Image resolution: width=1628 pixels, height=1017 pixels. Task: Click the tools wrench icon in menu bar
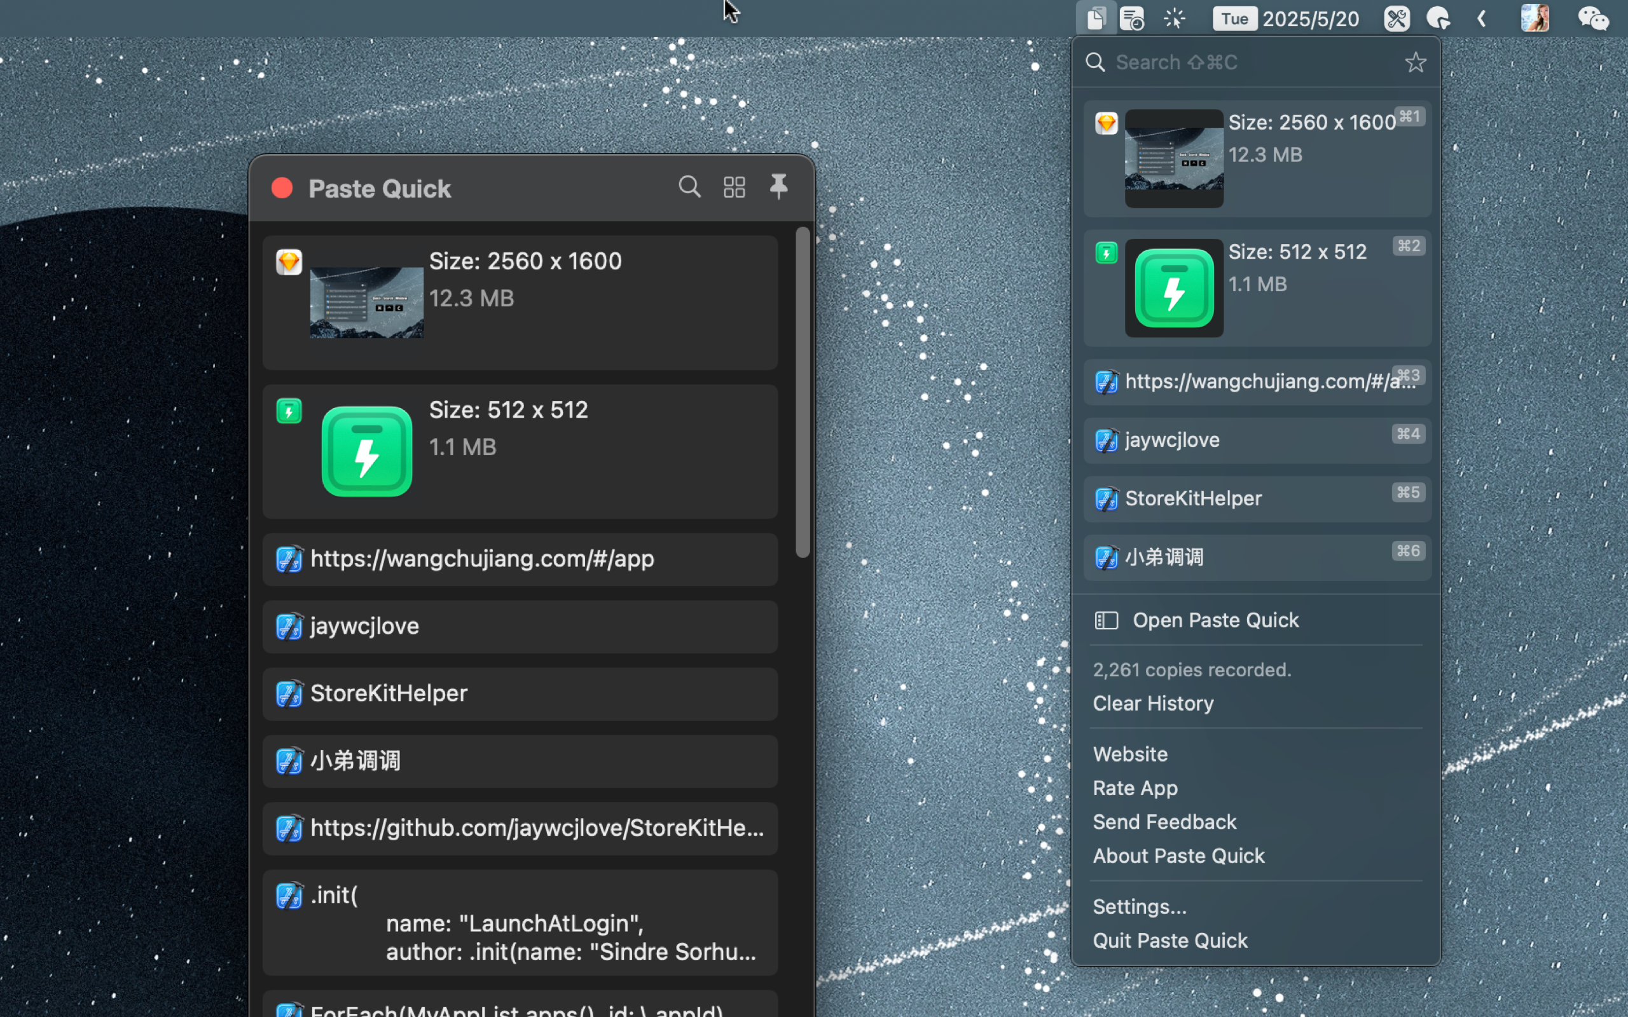click(x=1397, y=18)
